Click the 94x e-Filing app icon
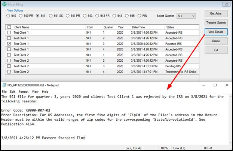The image size is (233, 151). click(x=3, y=4)
